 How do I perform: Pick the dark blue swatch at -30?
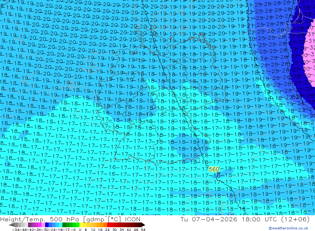[47, 225]
